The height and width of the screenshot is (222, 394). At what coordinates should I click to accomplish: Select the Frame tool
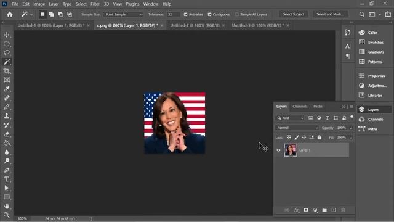point(7,80)
